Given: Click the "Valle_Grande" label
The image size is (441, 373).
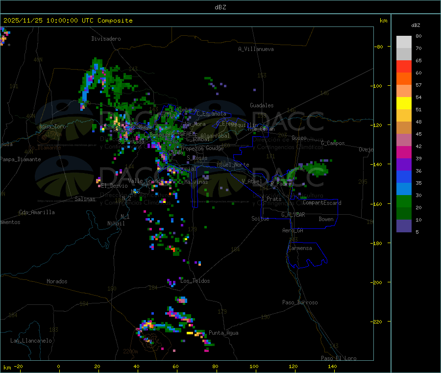Looking at the screenshot, I should tap(146, 180).
